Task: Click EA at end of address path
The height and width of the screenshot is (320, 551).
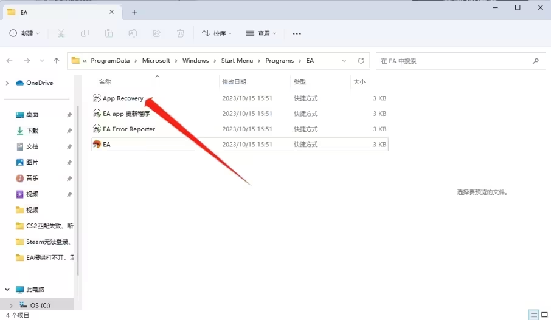Action: coord(310,60)
